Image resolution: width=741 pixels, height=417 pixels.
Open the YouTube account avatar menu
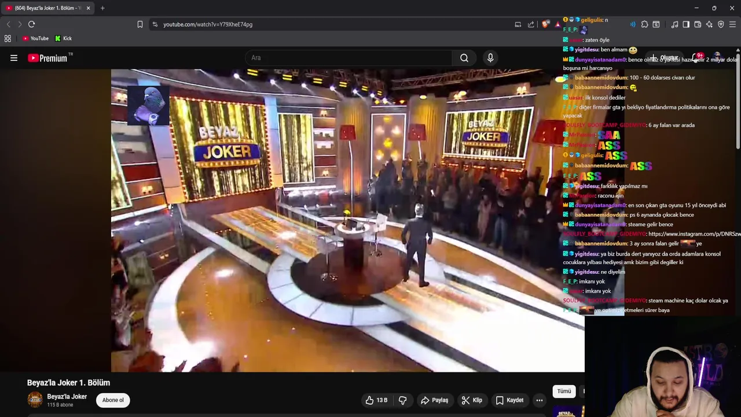point(717,58)
